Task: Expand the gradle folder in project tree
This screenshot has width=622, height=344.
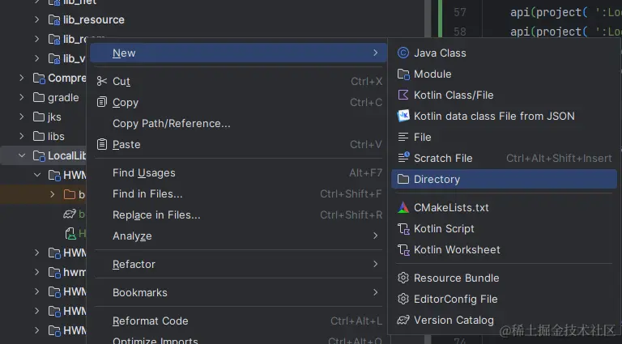Action: pos(23,97)
